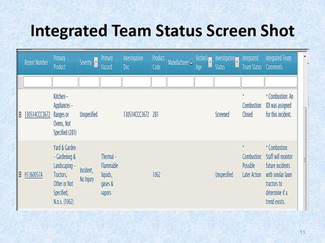
Task: Click the Manufacturer filter input
Action: point(180,82)
